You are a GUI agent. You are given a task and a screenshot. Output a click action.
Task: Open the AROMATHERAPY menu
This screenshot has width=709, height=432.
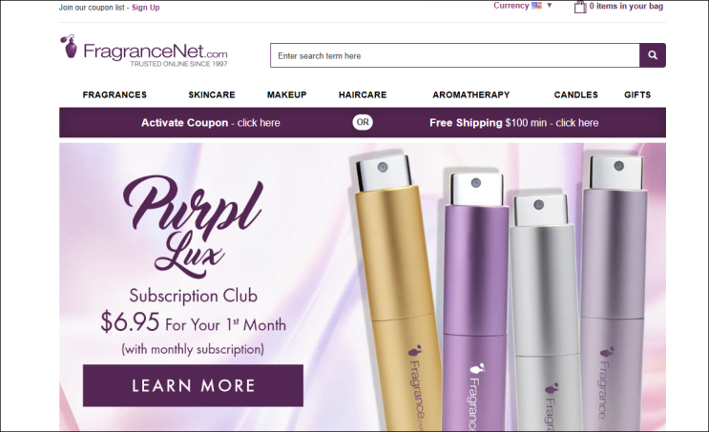(471, 95)
